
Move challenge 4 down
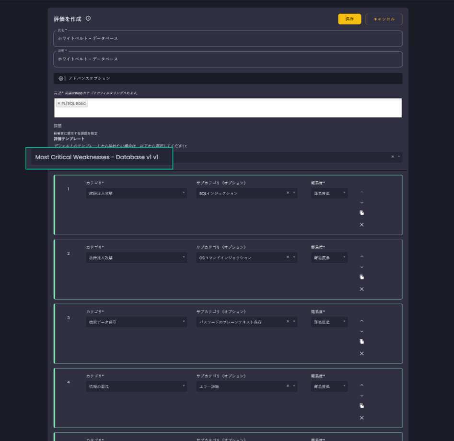361,395
